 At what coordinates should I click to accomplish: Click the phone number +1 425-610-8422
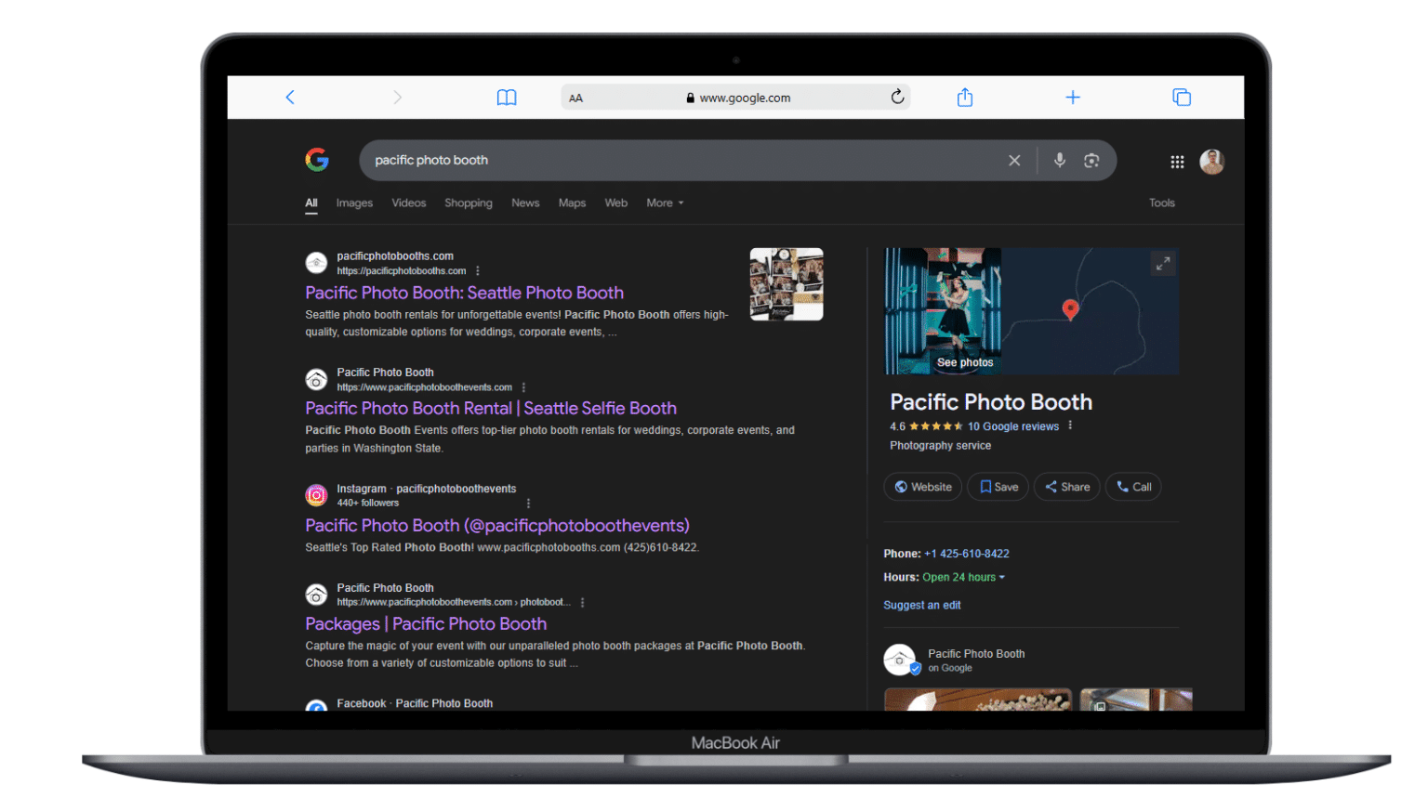click(967, 554)
